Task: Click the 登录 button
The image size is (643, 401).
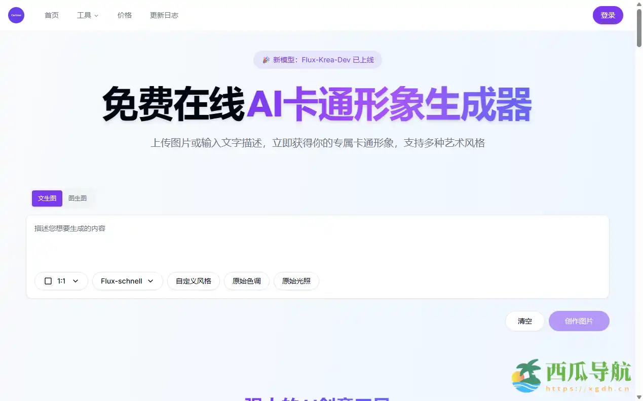Action: (608, 15)
